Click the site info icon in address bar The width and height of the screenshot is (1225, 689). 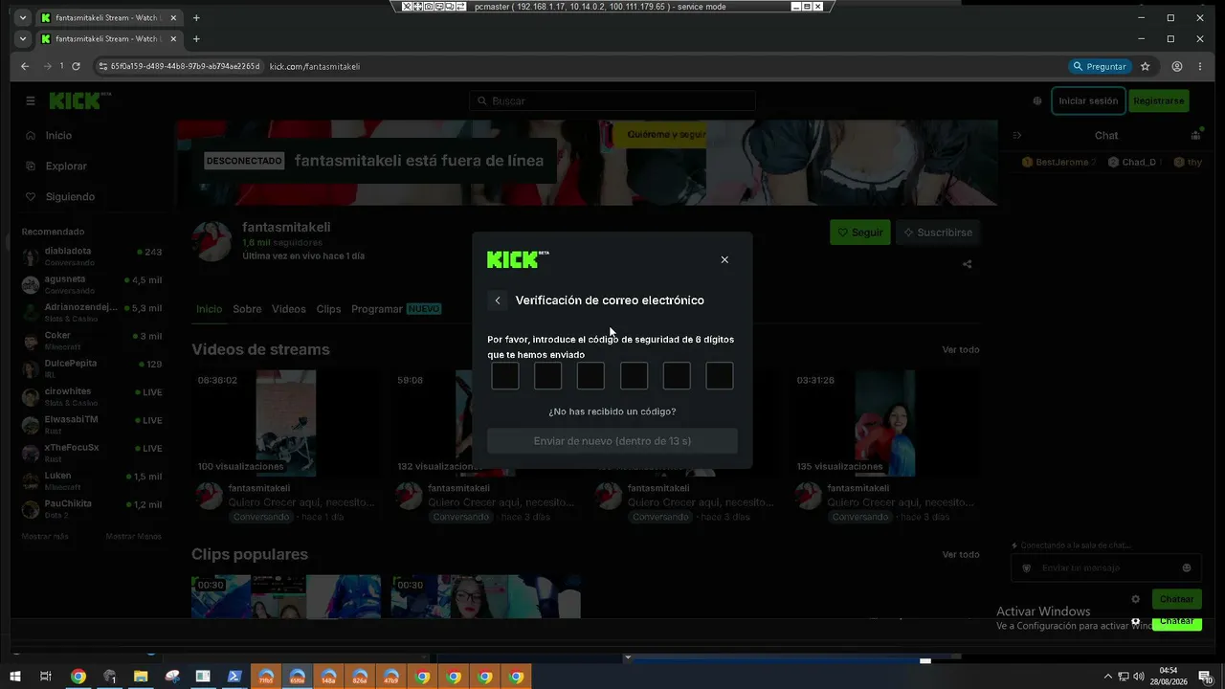[x=102, y=66]
